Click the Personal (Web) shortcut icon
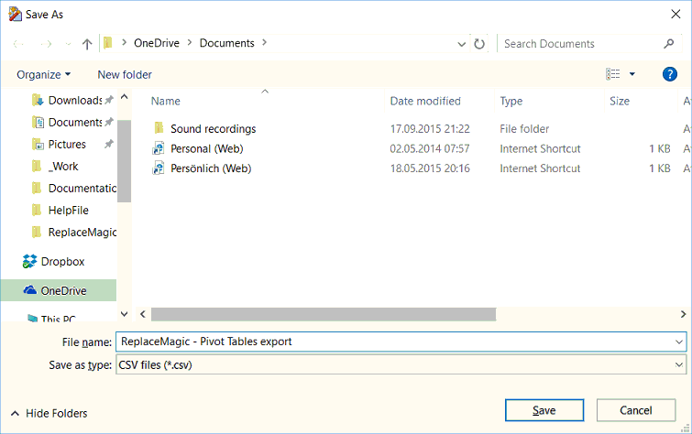 (159, 148)
